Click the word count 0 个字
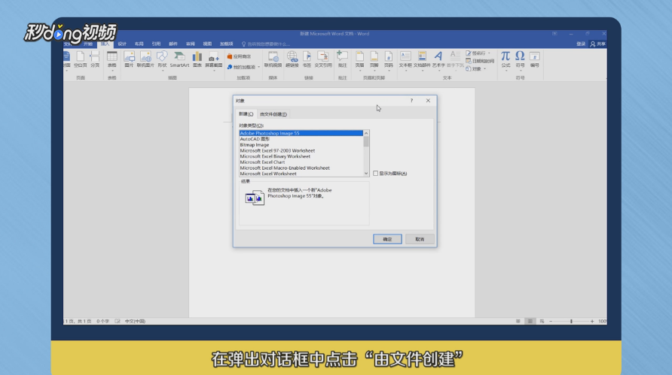This screenshot has width=672, height=375. click(103, 321)
